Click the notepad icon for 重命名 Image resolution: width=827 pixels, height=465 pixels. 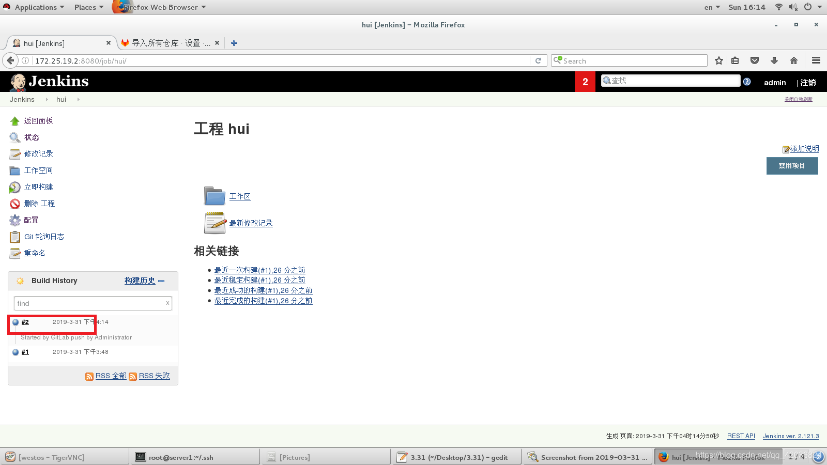pyautogui.click(x=14, y=253)
